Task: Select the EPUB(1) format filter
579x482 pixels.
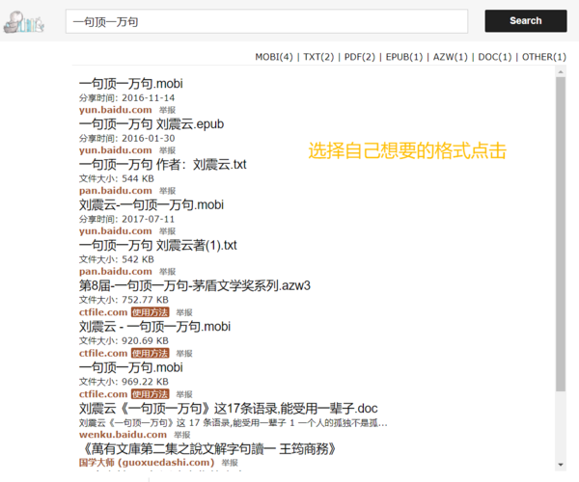Action: pyautogui.click(x=404, y=57)
